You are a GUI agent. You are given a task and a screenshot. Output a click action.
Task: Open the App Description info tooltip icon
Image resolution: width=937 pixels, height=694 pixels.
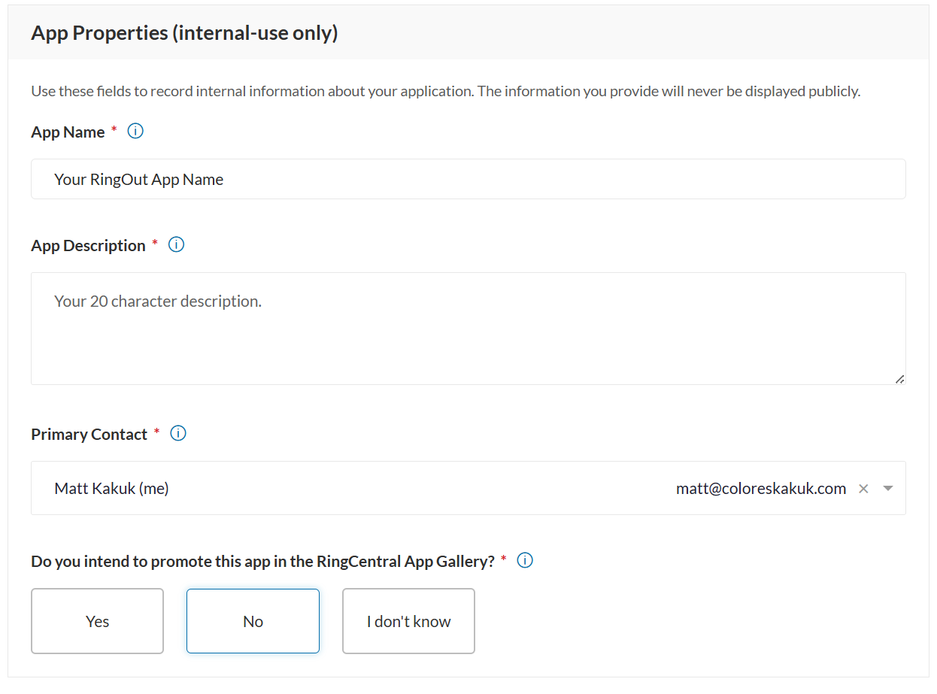(177, 245)
